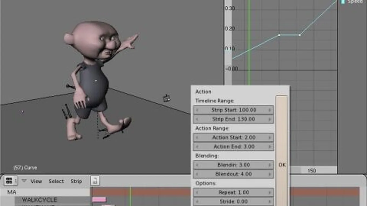Increase Strip Start with right arrow
Viewport: 367px width, 206px height.
pyautogui.click(x=269, y=110)
